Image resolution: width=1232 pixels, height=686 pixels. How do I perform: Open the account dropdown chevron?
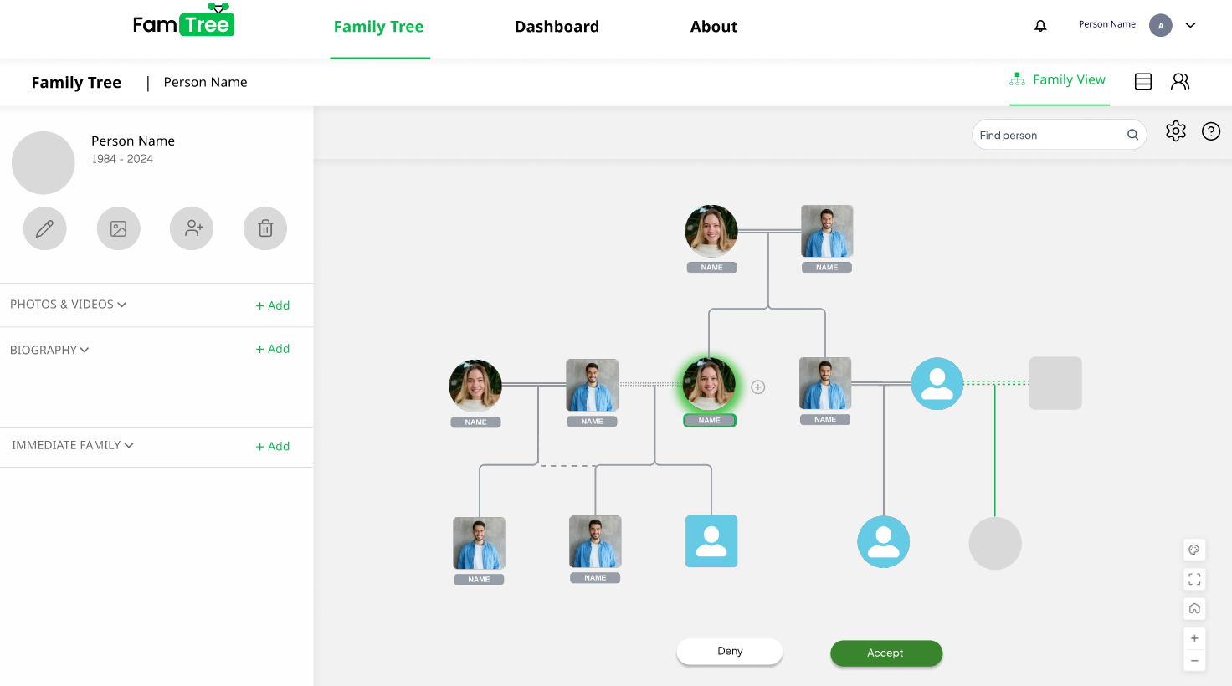(x=1190, y=25)
